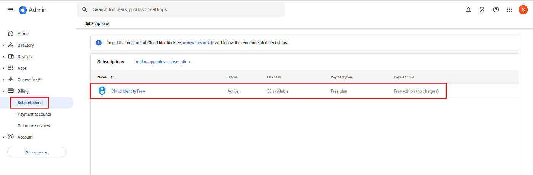Click the Apps grid icon in sidebar

click(11, 68)
